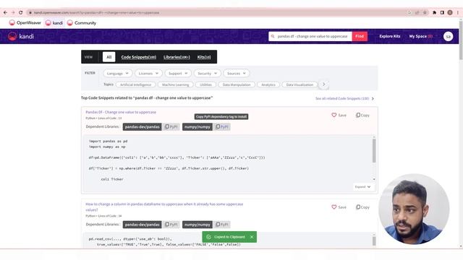Open the user avatar 'sa' menu

(x=448, y=36)
